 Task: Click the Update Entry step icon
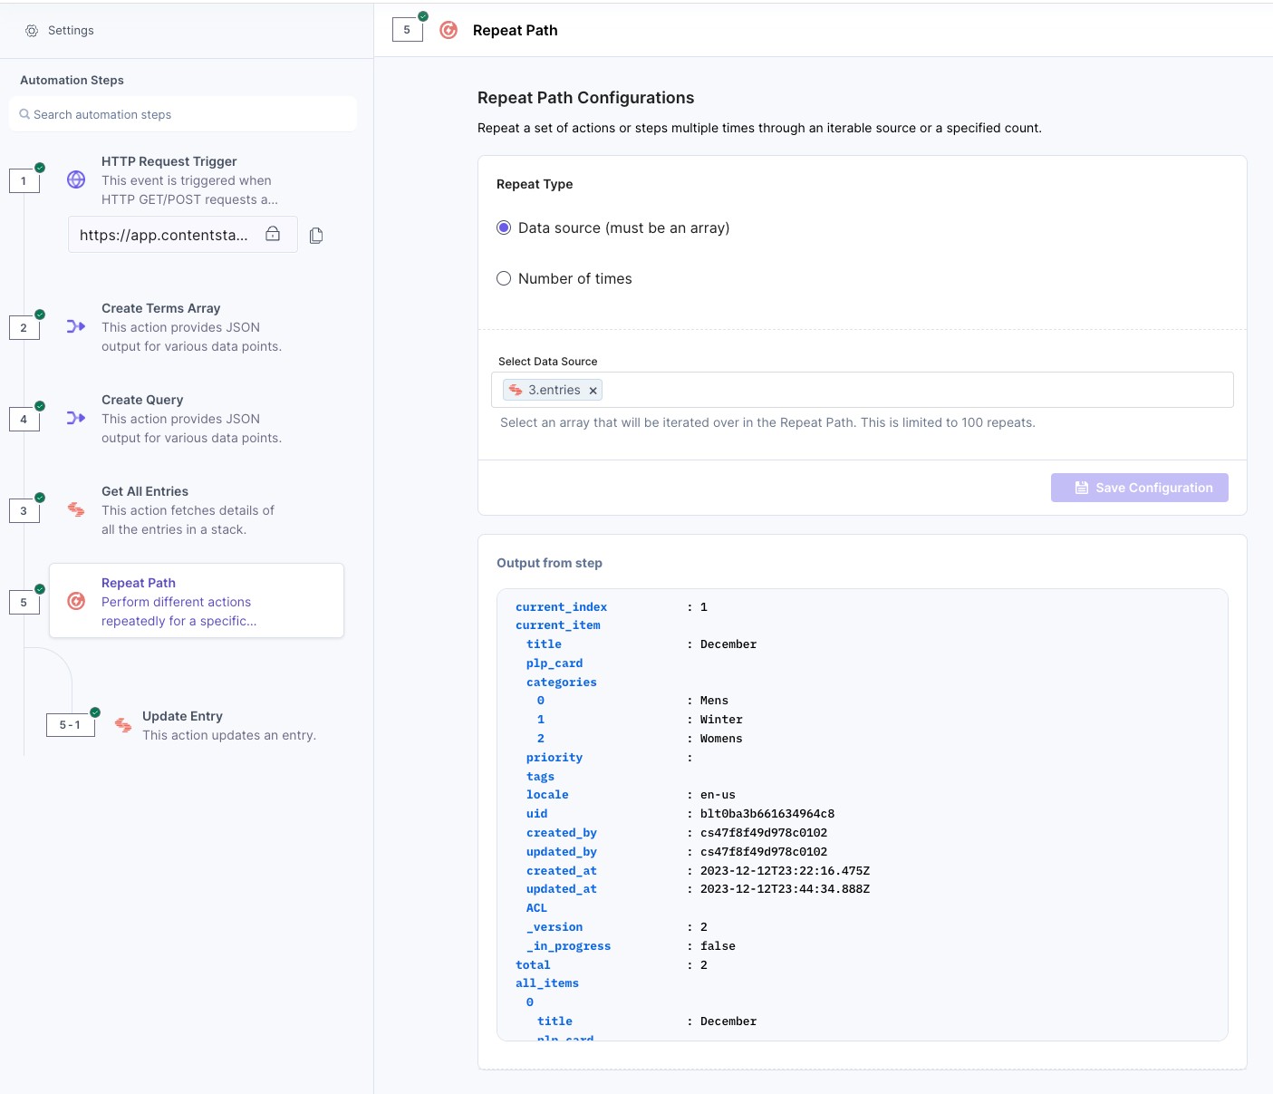[123, 725]
